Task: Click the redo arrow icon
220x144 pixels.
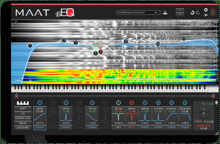Action: point(198,13)
